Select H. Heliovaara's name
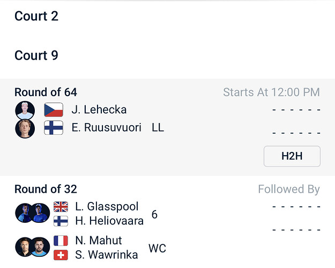Image resolution: width=335 pixels, height=268 pixels. click(x=110, y=221)
